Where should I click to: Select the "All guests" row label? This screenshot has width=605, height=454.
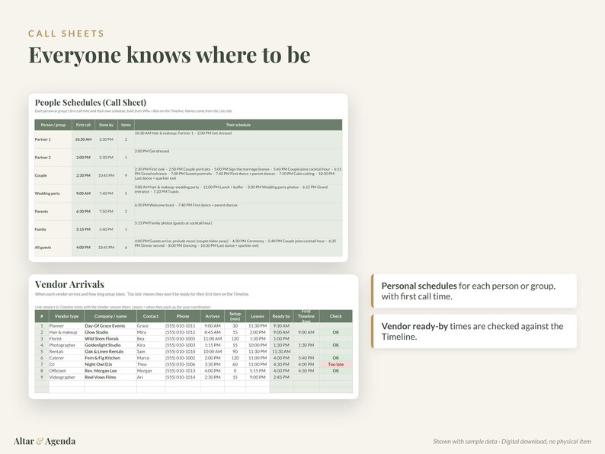(x=43, y=248)
